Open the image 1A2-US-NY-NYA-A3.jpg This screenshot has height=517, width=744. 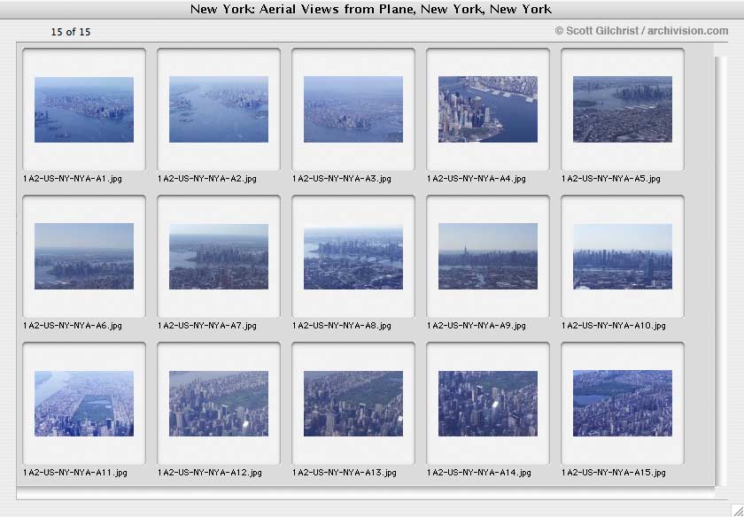coord(353,110)
